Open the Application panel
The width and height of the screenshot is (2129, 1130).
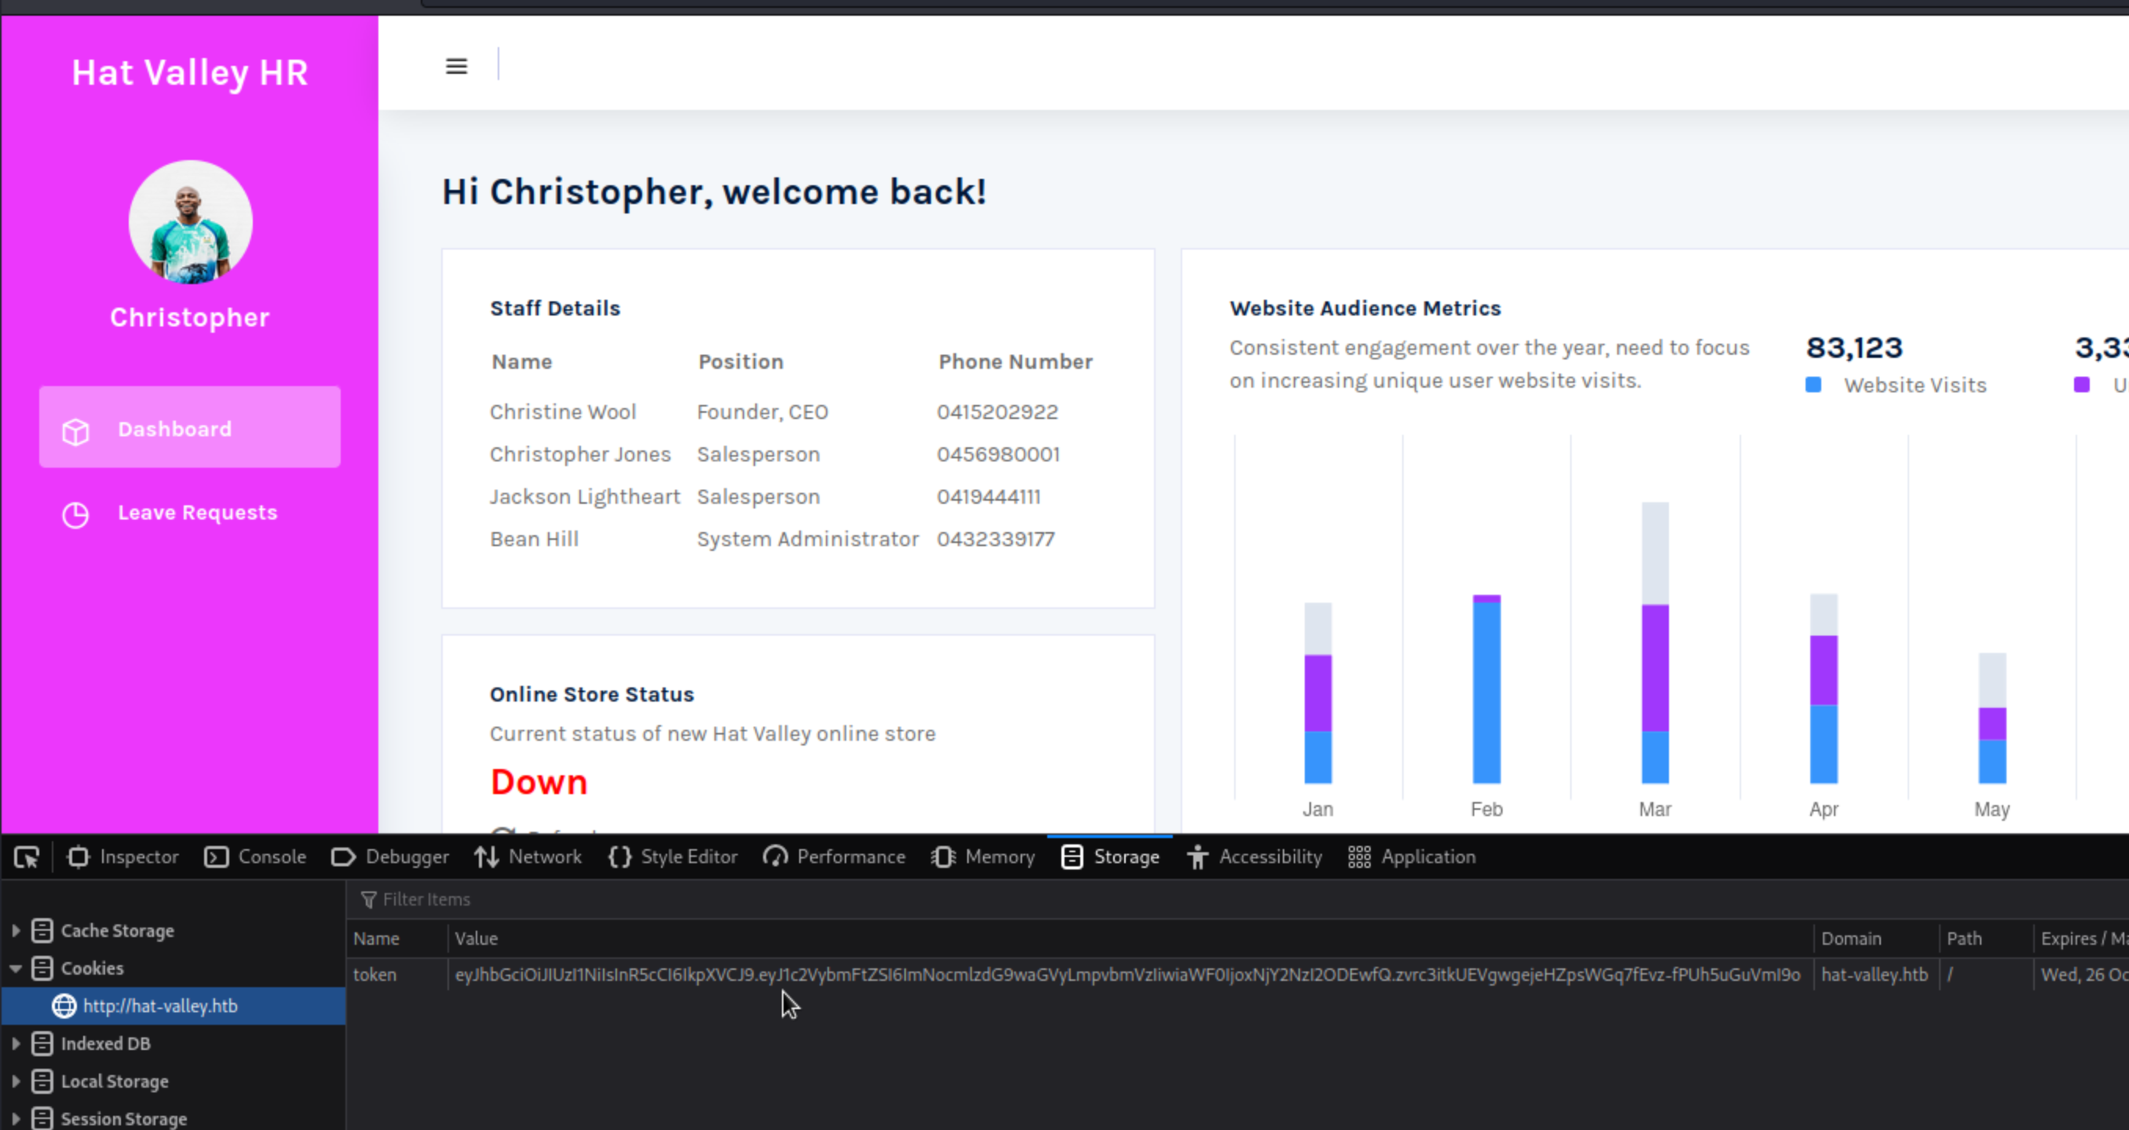click(x=1411, y=858)
